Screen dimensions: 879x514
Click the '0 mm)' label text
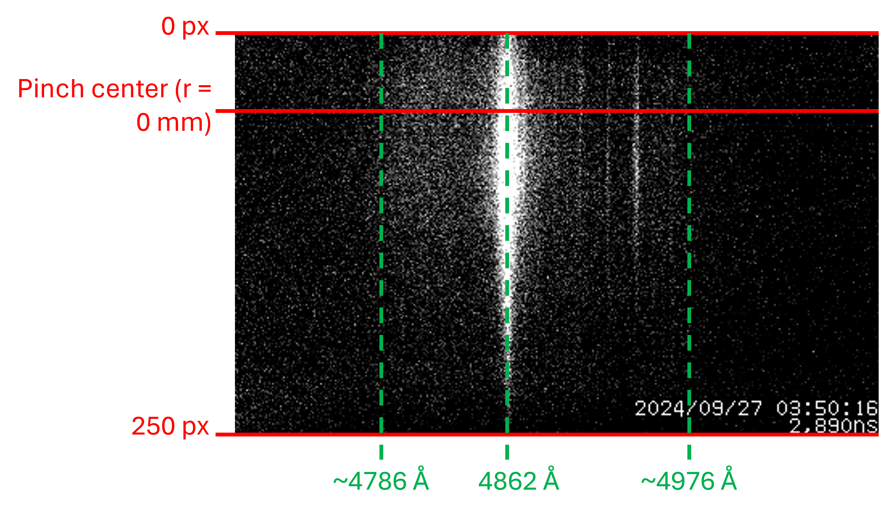pyautogui.click(x=173, y=122)
